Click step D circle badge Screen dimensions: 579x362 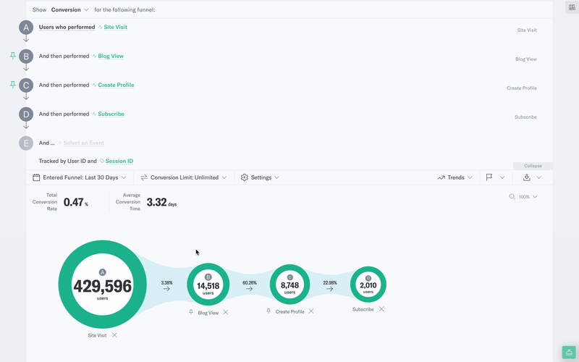26,114
